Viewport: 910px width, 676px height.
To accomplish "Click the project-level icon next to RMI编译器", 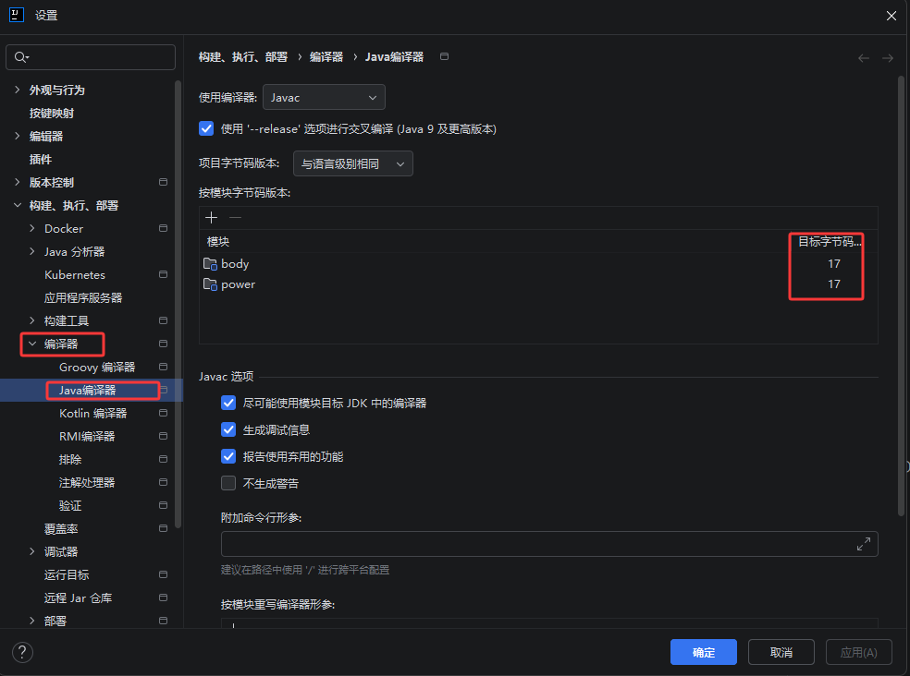I will 163,436.
